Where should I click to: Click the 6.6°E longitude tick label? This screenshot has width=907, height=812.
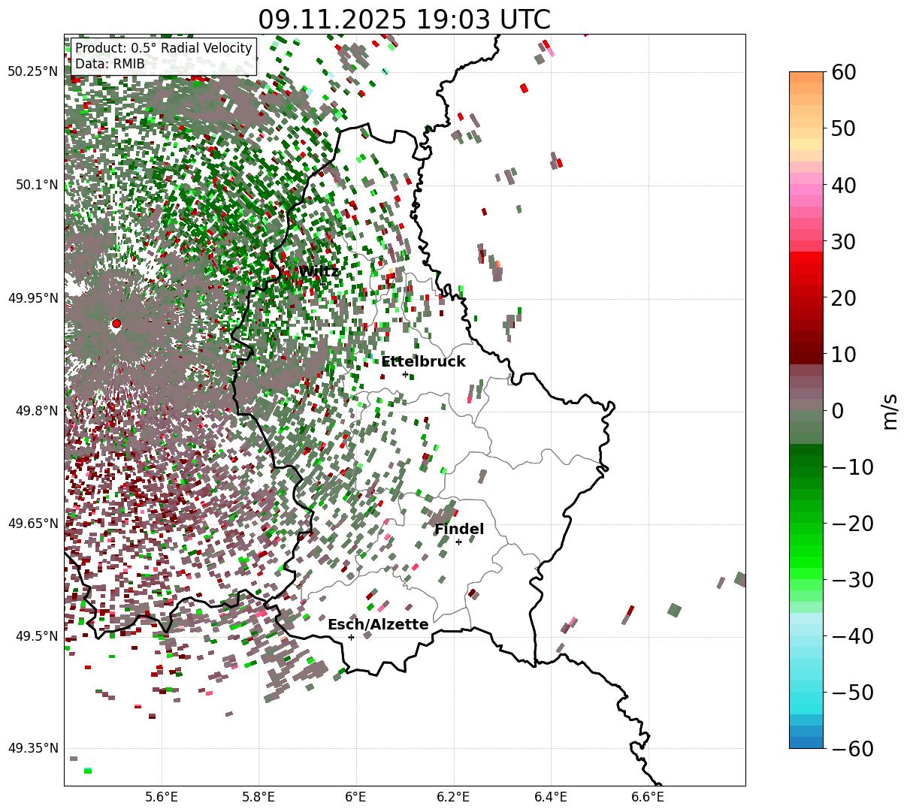coord(648,798)
